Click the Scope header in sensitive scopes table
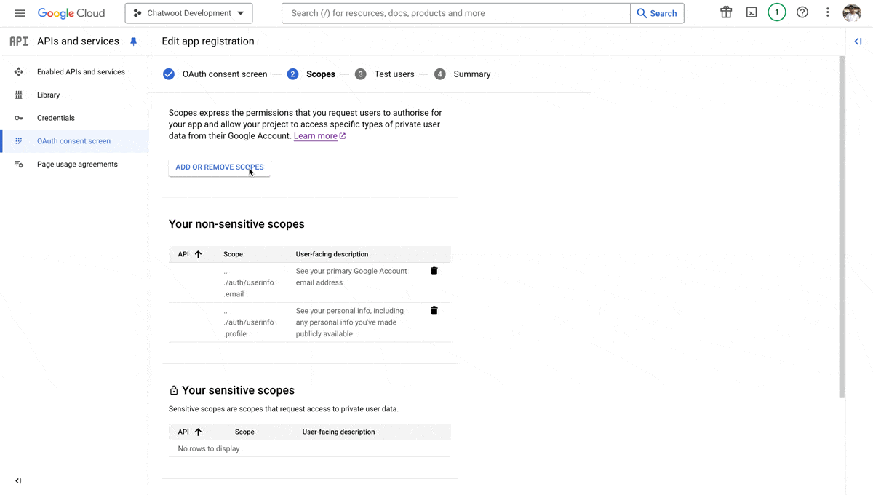This screenshot has height=495, width=873. 244,432
